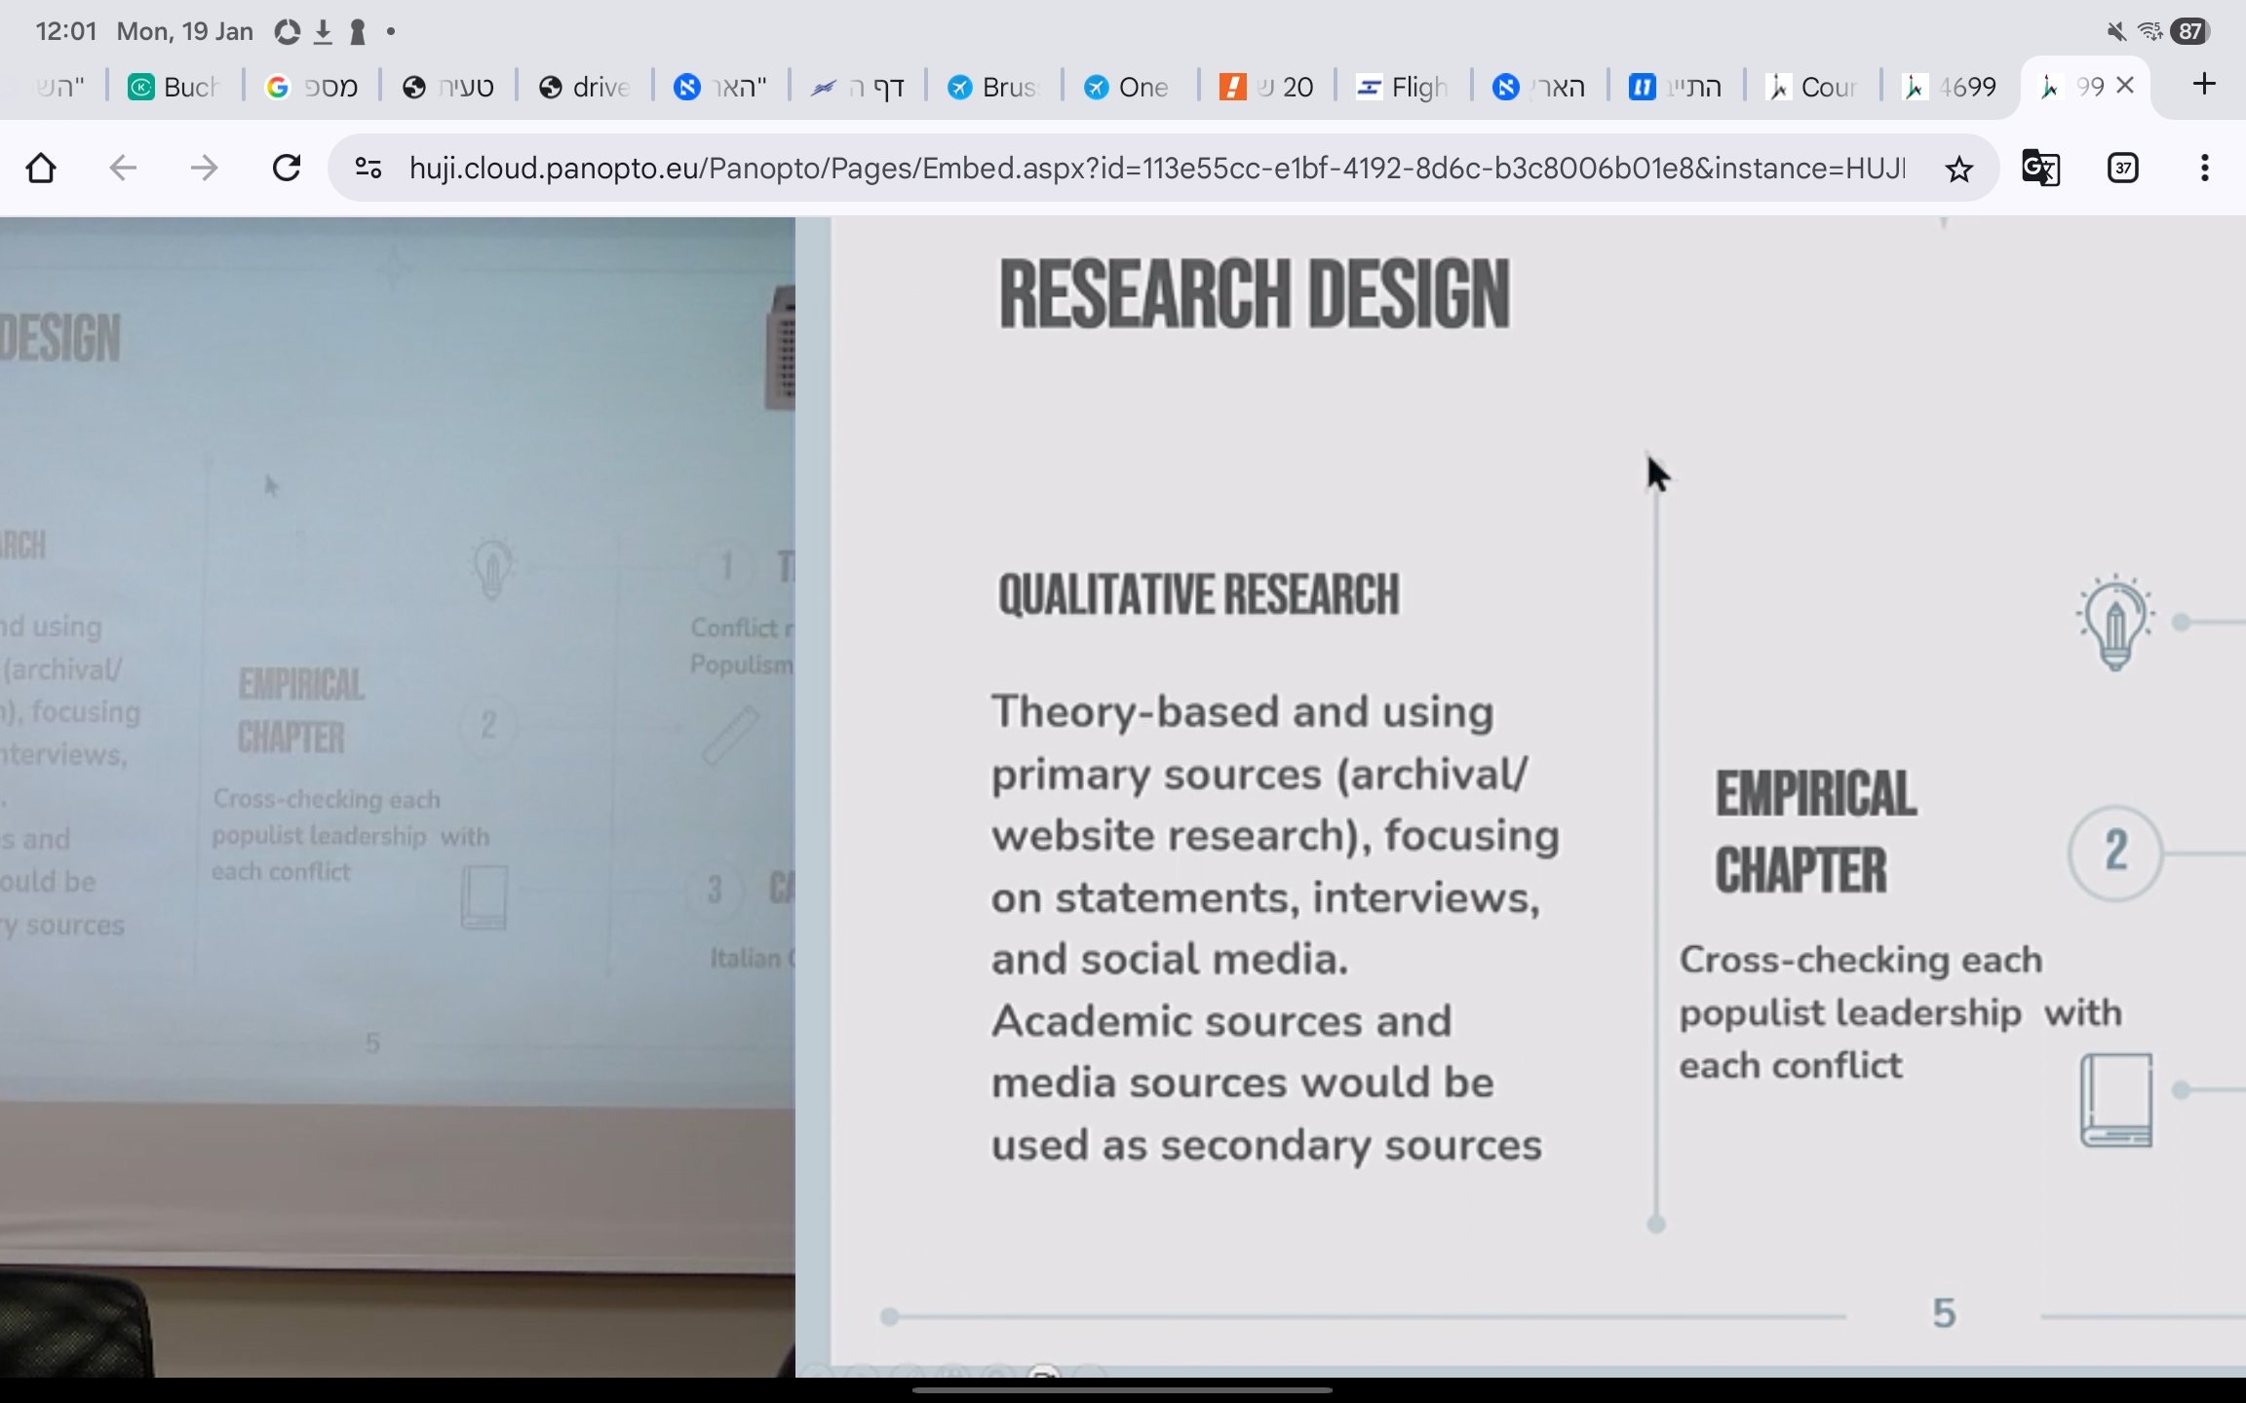Select the 4699 tab
The height and width of the screenshot is (1403, 2246).
pyautogui.click(x=1950, y=88)
